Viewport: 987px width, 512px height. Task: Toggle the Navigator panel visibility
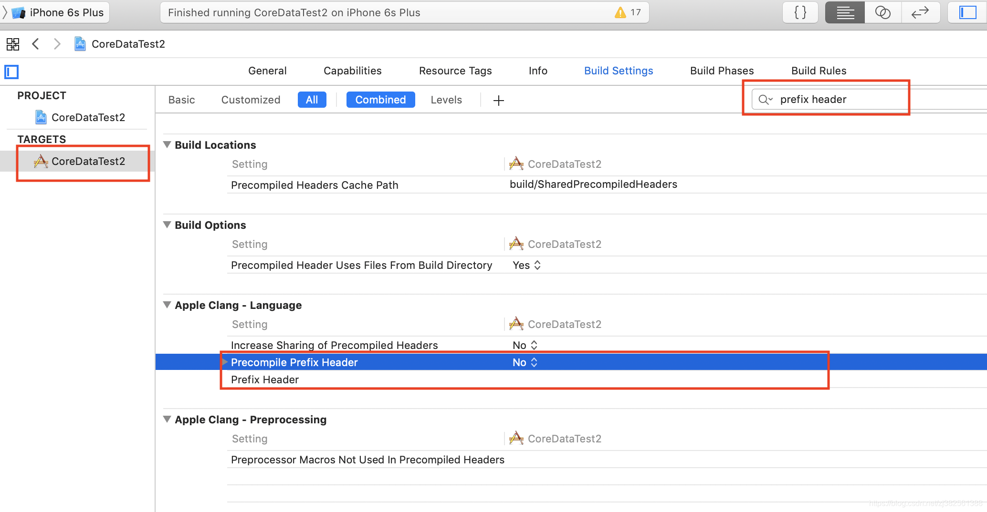pyautogui.click(x=967, y=12)
